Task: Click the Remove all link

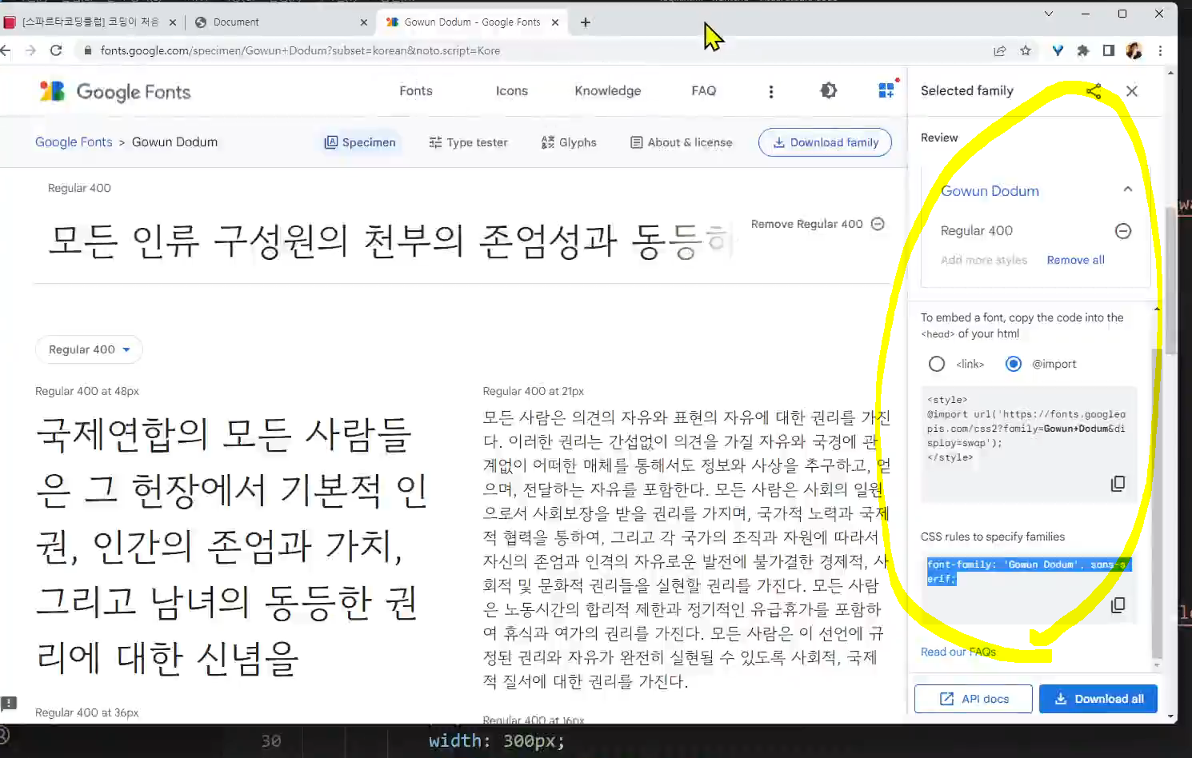Action: 1075,260
